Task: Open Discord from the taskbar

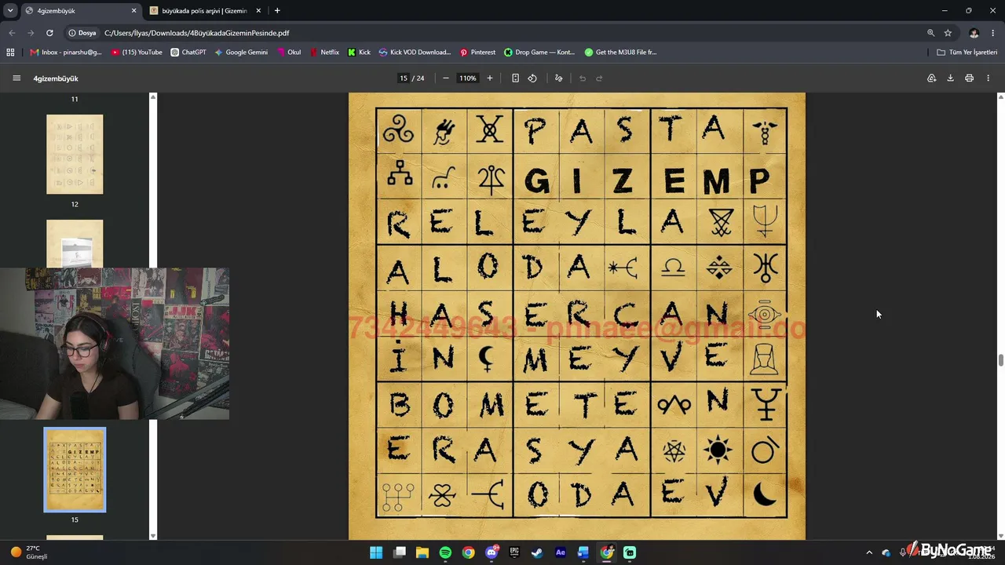Action: (x=492, y=552)
